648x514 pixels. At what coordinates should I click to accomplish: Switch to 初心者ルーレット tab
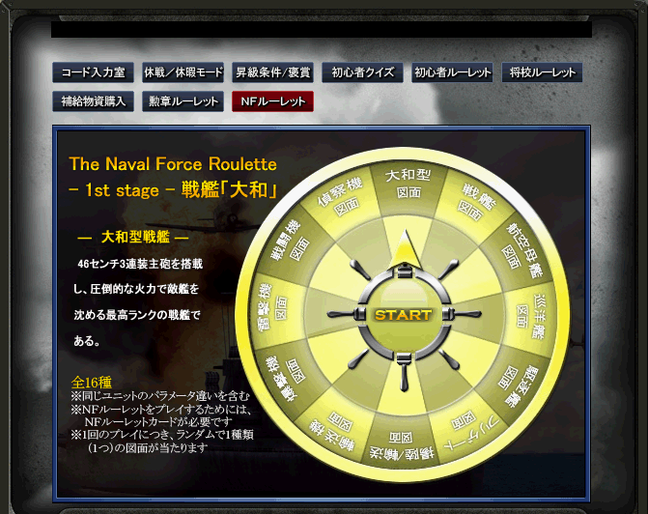[452, 72]
